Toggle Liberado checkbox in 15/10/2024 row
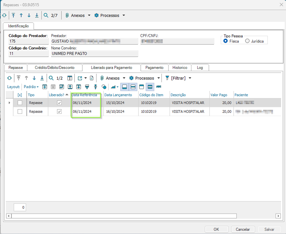Screen dimensions: 286x234 tap(59, 103)
